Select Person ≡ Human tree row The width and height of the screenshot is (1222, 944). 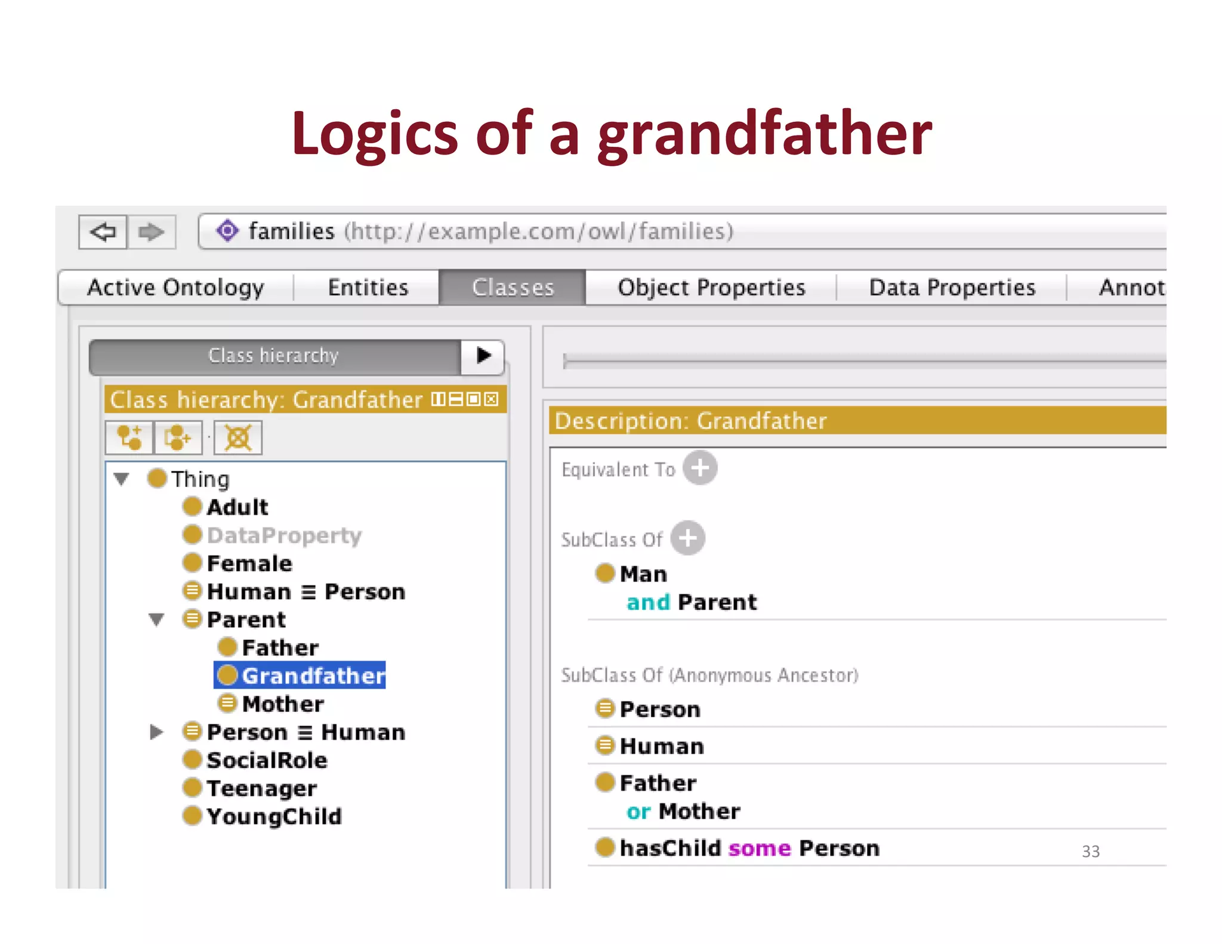pos(294,732)
